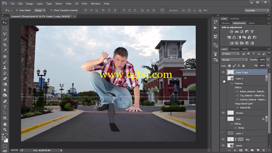Close the Lesson4_3Dassist.psd document tab
The width and height of the screenshot is (272, 153).
(75, 16)
